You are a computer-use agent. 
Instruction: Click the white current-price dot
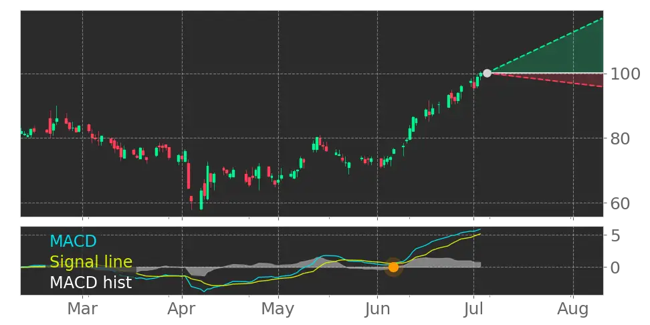[487, 74]
